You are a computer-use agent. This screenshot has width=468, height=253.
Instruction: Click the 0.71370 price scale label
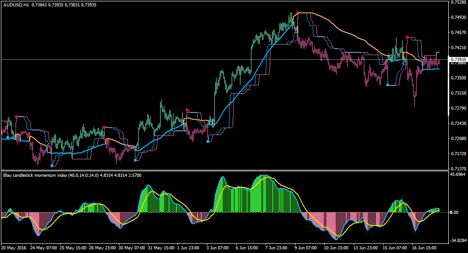pyautogui.click(x=458, y=169)
